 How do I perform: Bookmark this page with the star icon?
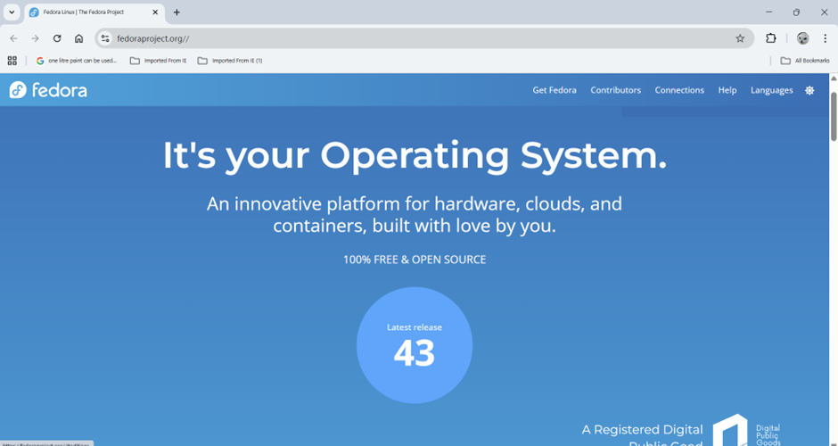point(740,38)
